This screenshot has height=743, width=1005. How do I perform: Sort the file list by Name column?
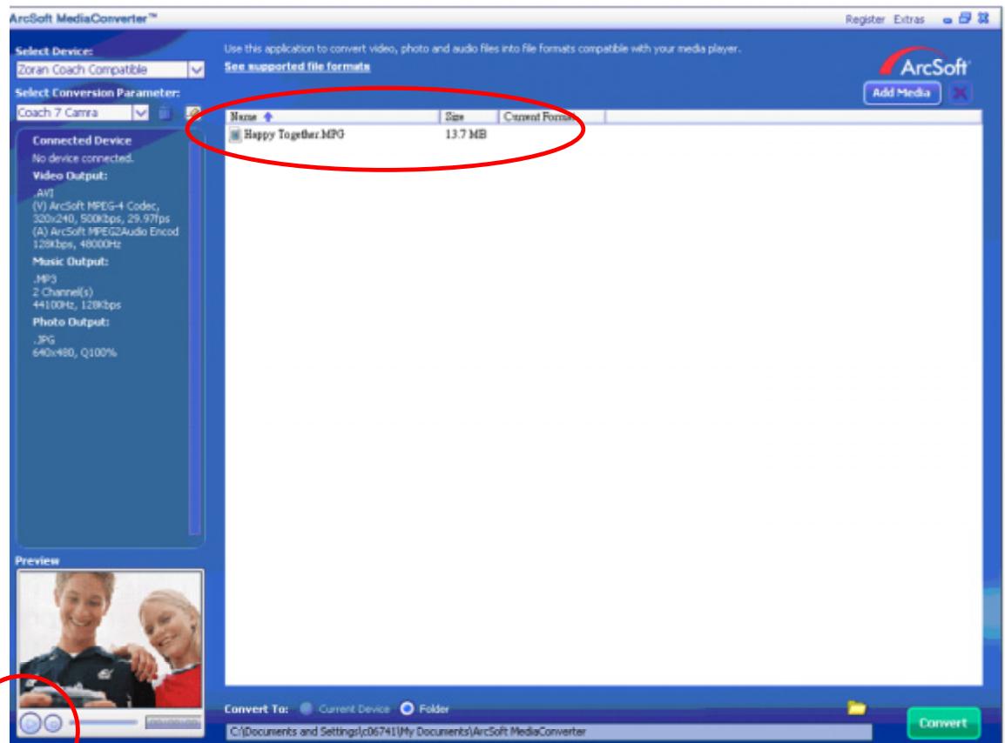pos(333,117)
